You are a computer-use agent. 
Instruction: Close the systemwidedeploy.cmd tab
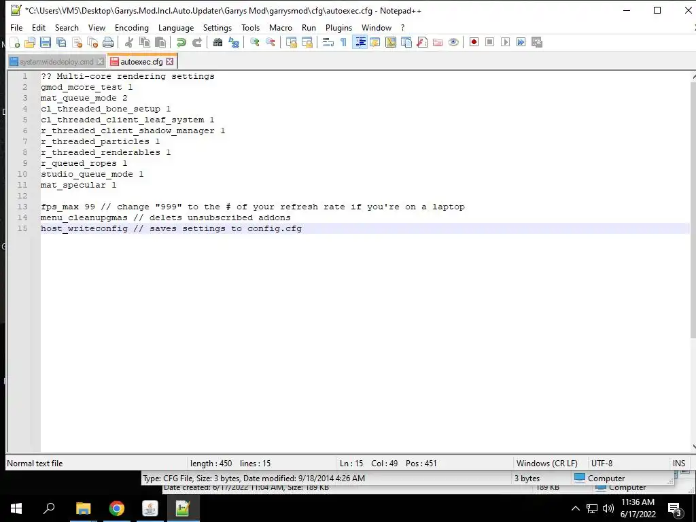point(101,62)
